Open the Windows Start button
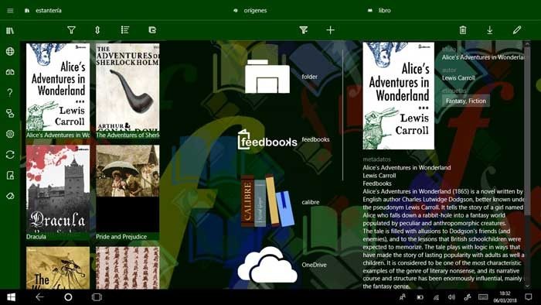Image resolution: width=541 pixels, height=305 pixels. click(11, 297)
